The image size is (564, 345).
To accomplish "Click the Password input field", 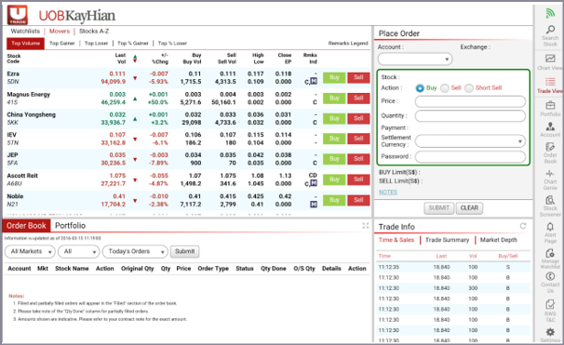I will [x=470, y=156].
